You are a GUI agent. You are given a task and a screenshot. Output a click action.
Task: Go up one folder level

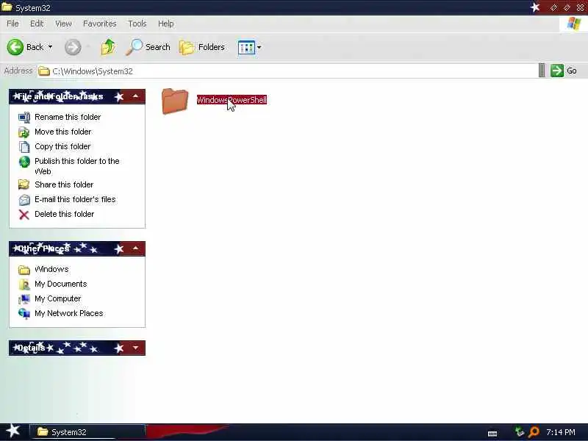click(108, 47)
